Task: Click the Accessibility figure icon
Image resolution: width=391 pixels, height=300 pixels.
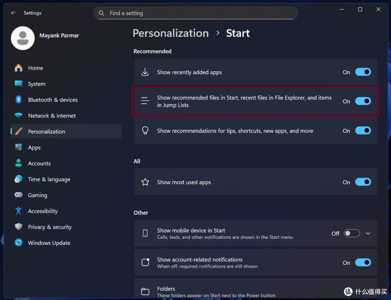Action: click(18, 211)
